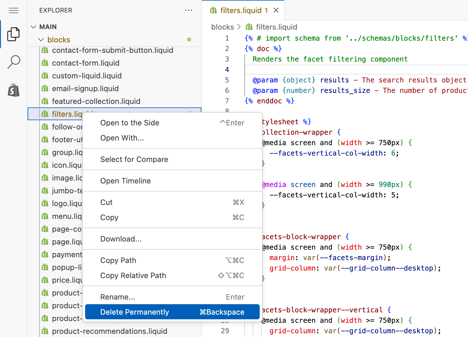Open the Shopify extension panel
Screen dimensions: 468x337
tap(14, 90)
